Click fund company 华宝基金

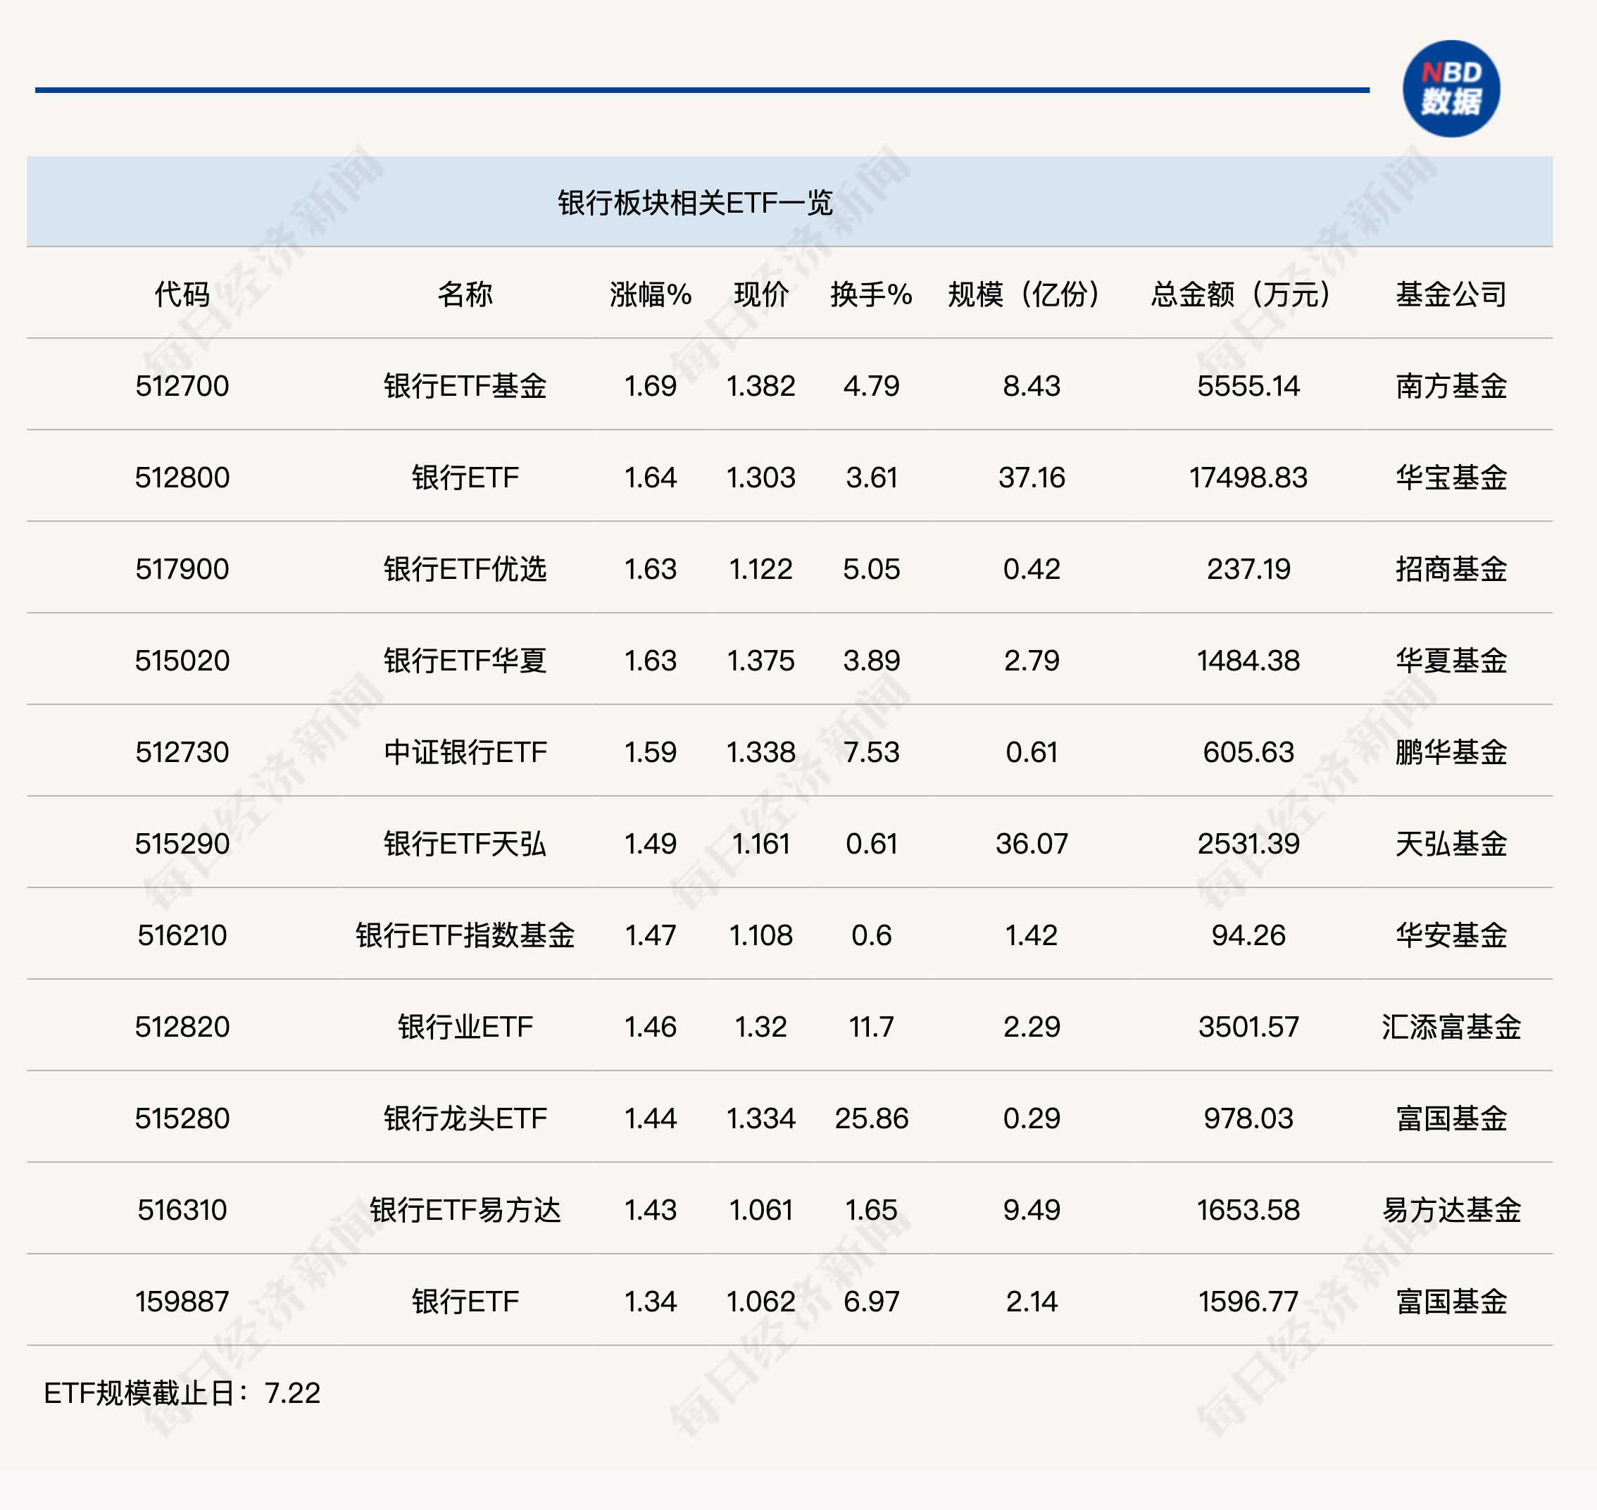pyautogui.click(x=1451, y=478)
